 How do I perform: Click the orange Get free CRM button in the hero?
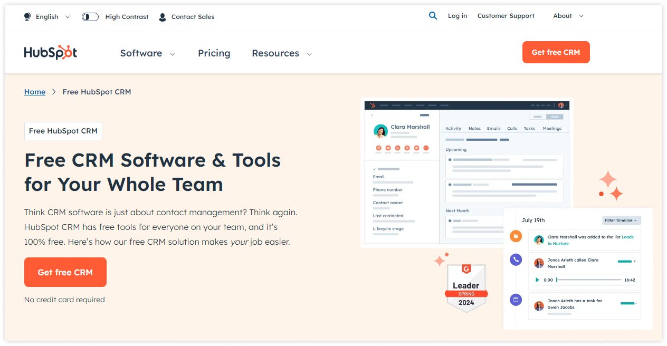coord(65,272)
